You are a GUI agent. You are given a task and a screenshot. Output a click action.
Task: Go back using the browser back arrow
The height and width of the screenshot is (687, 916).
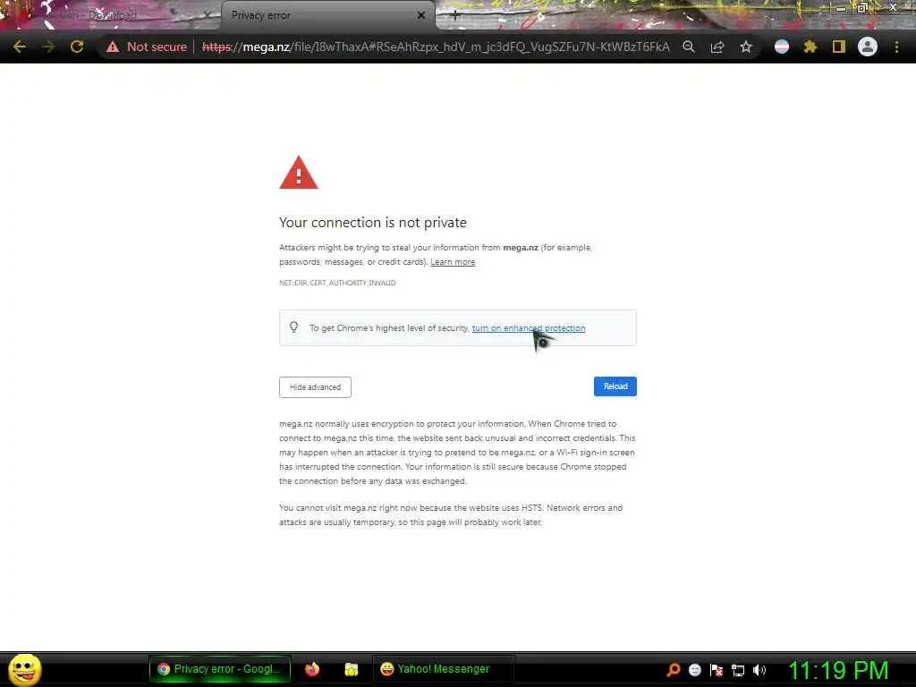click(x=20, y=47)
